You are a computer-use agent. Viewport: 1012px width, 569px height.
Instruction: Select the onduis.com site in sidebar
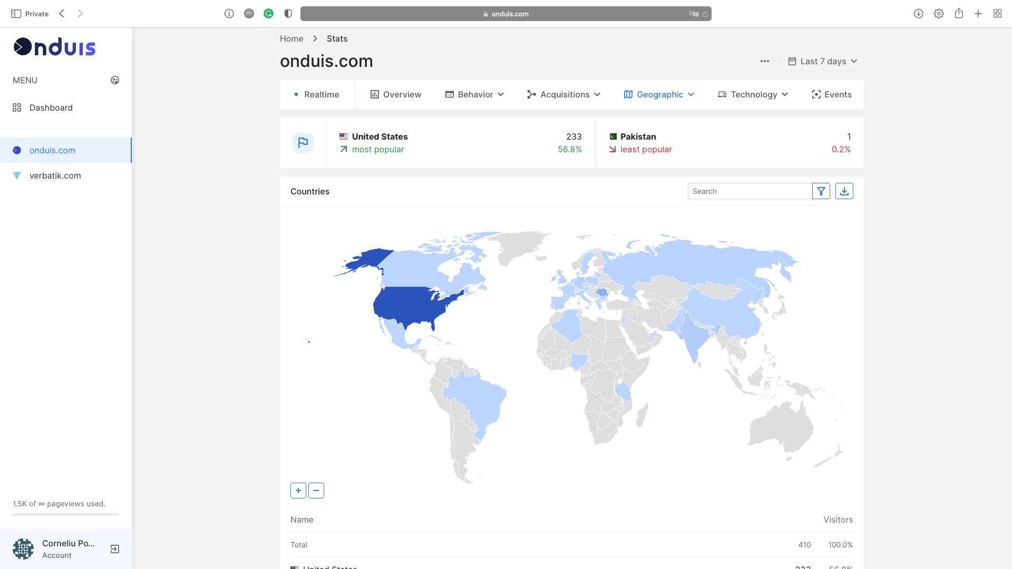(66, 150)
